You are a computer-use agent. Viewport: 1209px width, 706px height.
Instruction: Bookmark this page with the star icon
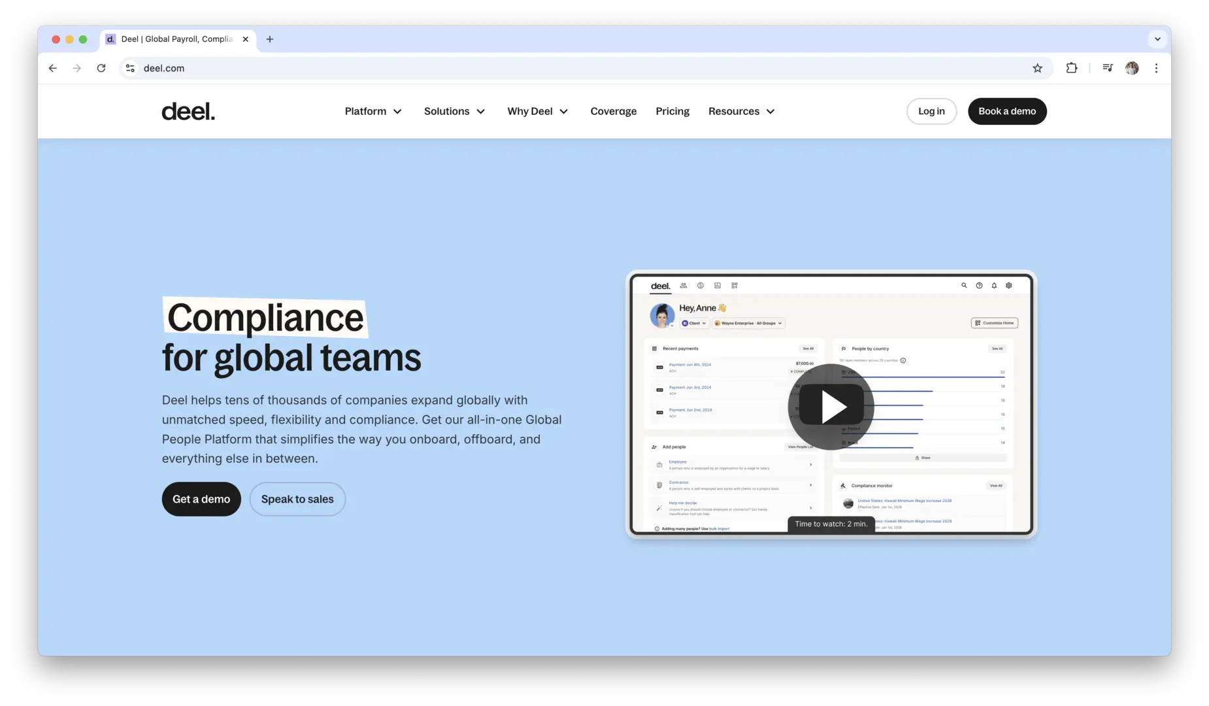[1037, 68]
